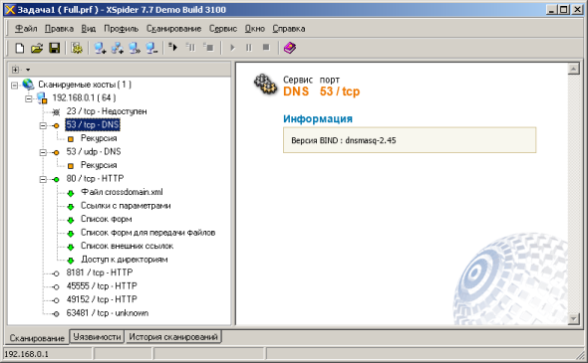Screen dimensions: 588x363
Task: Open the Сканирование menu
Action: click(173, 29)
